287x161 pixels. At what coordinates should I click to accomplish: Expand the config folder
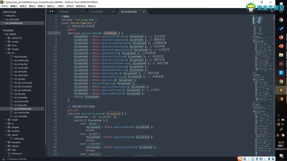[x=6, y=42]
